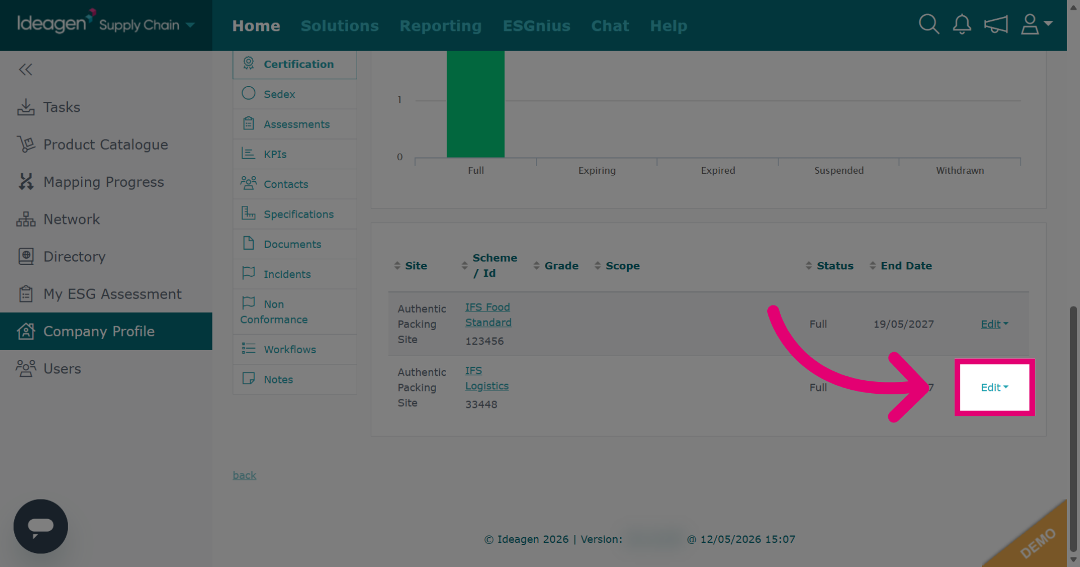Click the Users people icon
The width and height of the screenshot is (1080, 567).
click(x=26, y=368)
